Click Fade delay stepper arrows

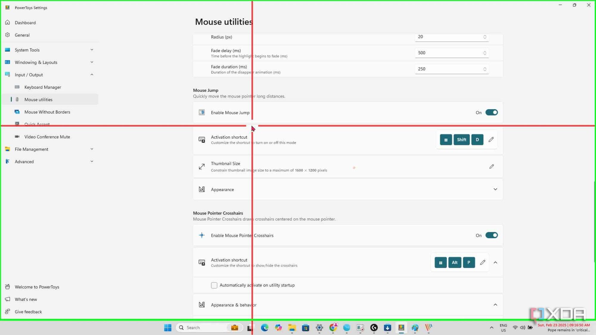pos(485,53)
